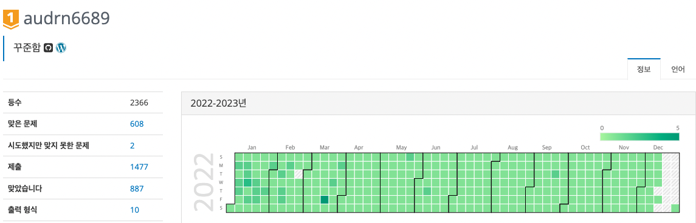Click the green gradient legend bar from 0 to 5
Image resolution: width=696 pixels, height=223 pixels.
tap(639, 137)
